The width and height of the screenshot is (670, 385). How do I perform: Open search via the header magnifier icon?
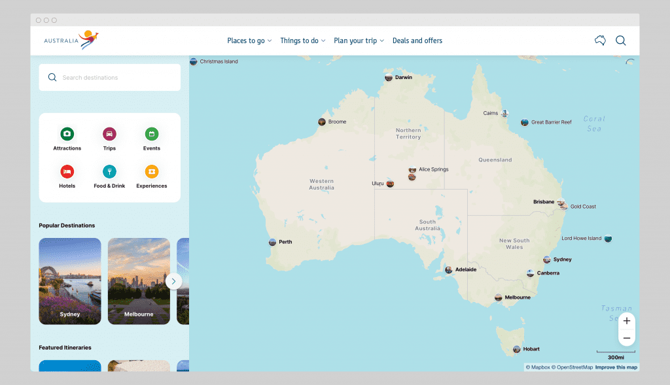pos(620,40)
